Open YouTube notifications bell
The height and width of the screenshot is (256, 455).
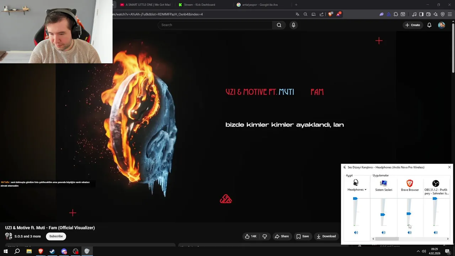click(429, 25)
